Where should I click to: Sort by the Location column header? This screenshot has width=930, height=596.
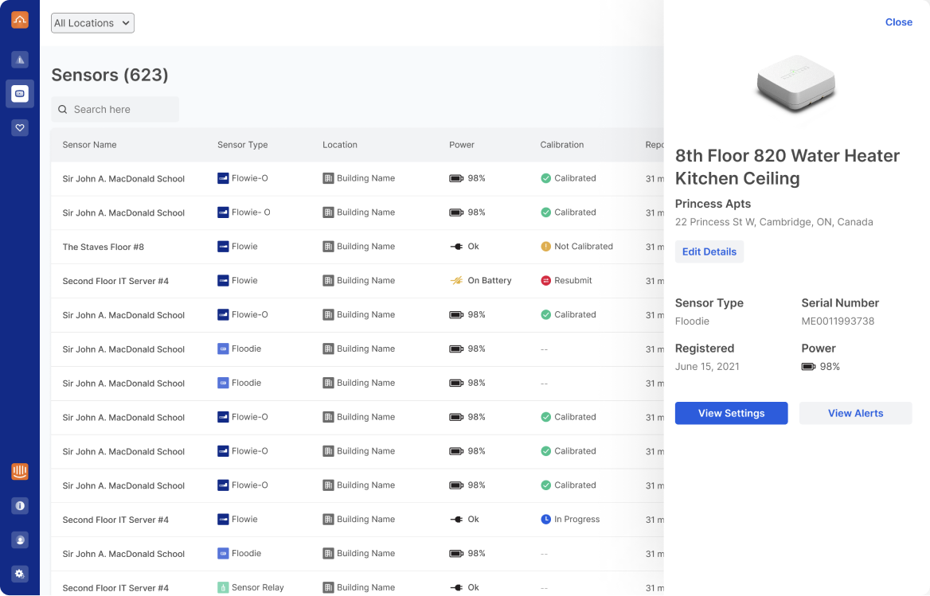340,145
